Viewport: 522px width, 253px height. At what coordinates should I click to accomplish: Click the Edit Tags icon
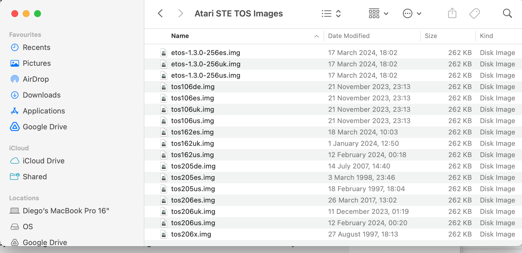474,13
